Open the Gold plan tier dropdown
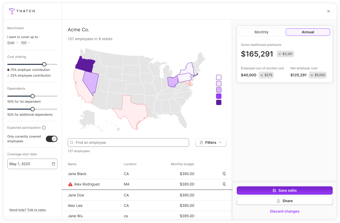 pyautogui.click(x=13, y=43)
